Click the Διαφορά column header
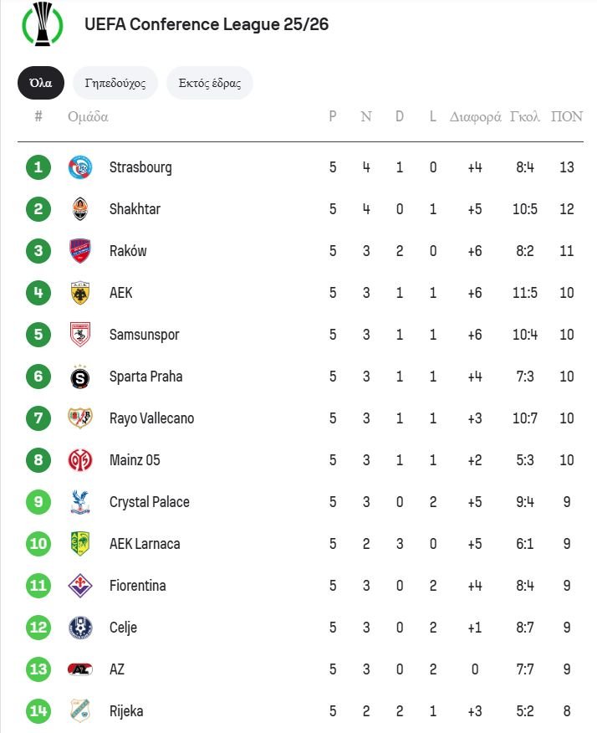This screenshot has width=597, height=733. 475,116
